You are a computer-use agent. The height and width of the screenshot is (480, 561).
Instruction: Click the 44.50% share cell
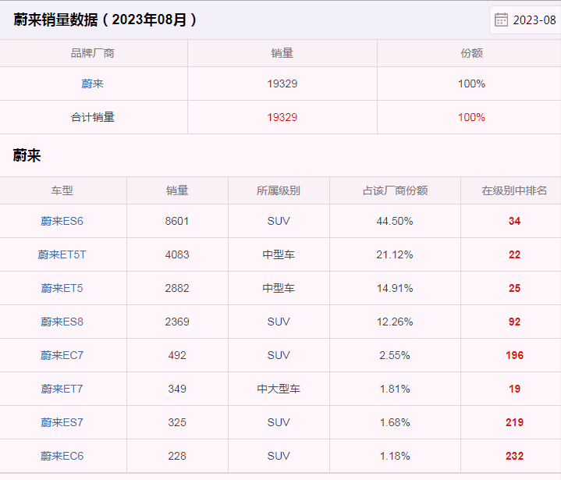395,221
